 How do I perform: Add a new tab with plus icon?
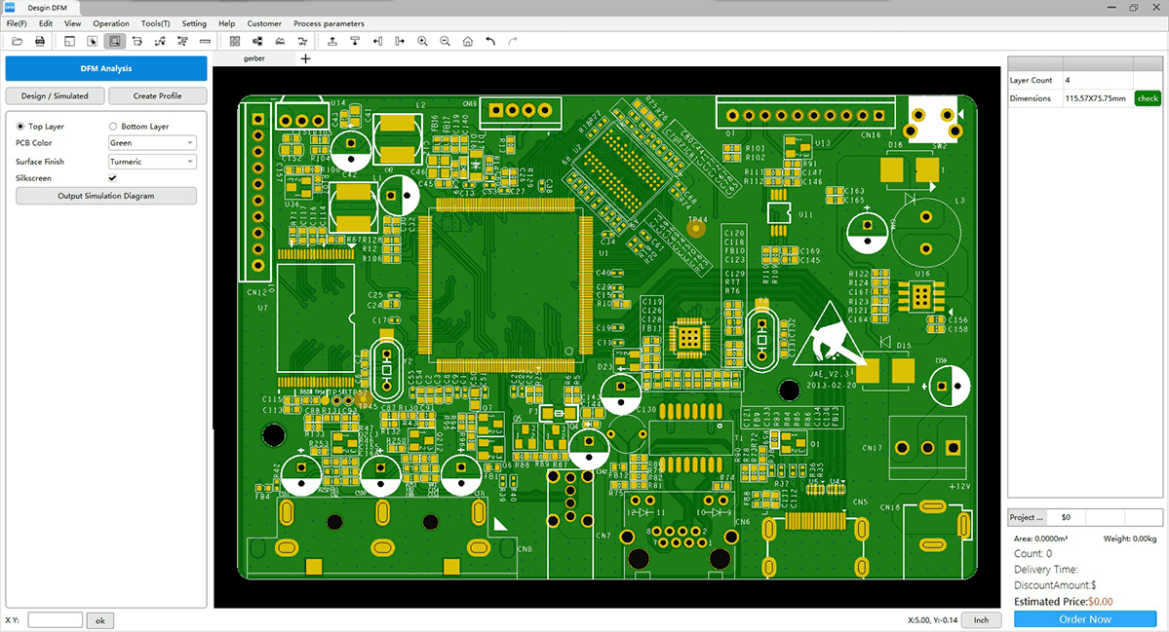click(305, 58)
